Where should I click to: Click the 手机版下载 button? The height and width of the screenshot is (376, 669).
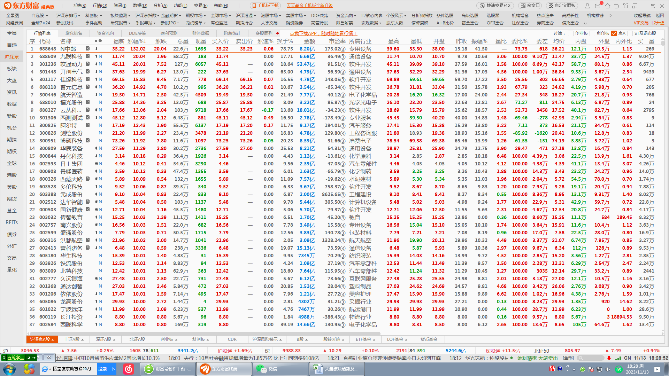pos(265,6)
